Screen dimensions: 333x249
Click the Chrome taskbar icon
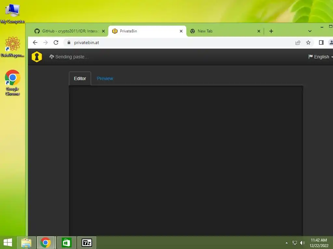click(x=46, y=243)
